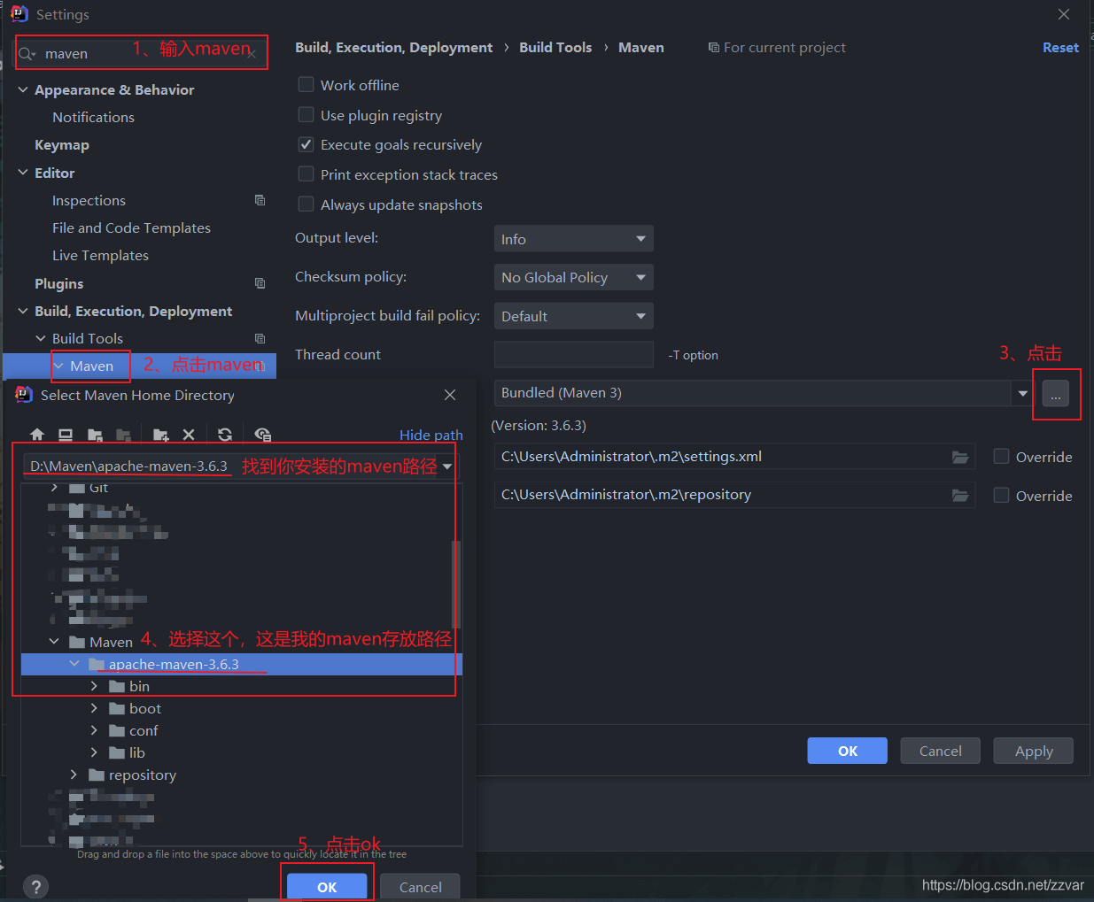Screen dimensions: 1094x902
Task: Check Override for local repository
Action: (1001, 495)
